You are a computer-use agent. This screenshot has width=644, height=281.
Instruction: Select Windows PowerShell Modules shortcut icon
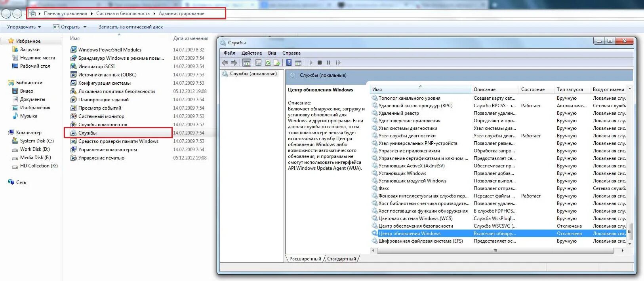tap(73, 50)
